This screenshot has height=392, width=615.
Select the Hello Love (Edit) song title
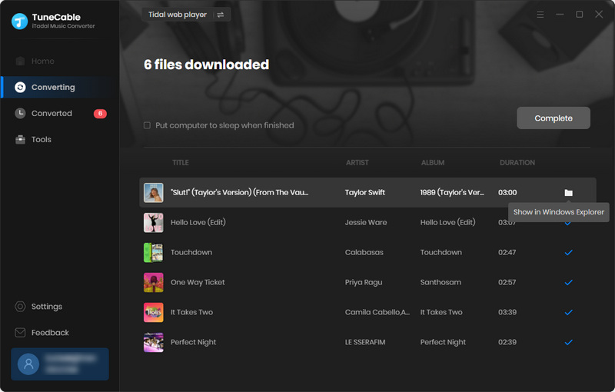pos(198,223)
